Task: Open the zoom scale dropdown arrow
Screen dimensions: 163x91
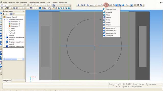Action: coord(96,5)
